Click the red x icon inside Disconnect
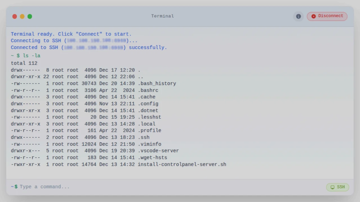This screenshot has width=360, height=202. pos(313,16)
